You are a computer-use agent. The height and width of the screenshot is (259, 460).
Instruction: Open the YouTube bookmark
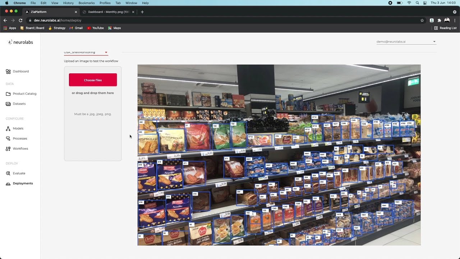[95, 28]
